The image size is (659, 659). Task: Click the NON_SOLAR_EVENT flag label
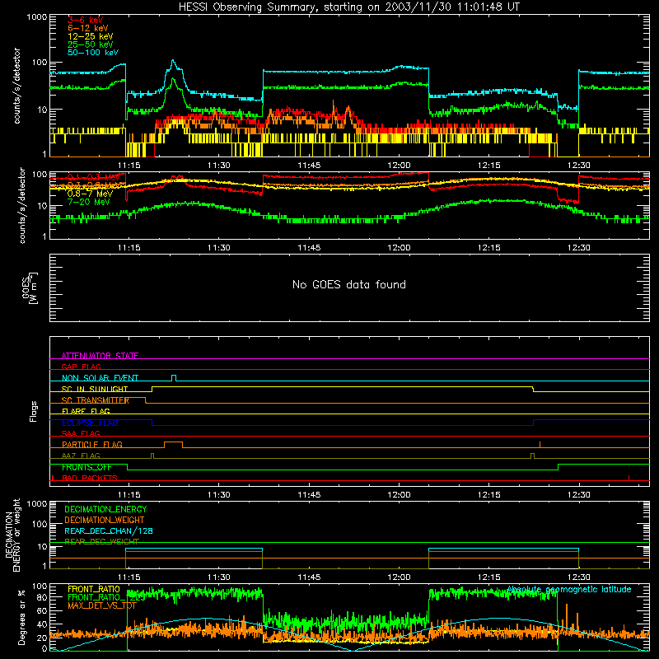(100, 378)
